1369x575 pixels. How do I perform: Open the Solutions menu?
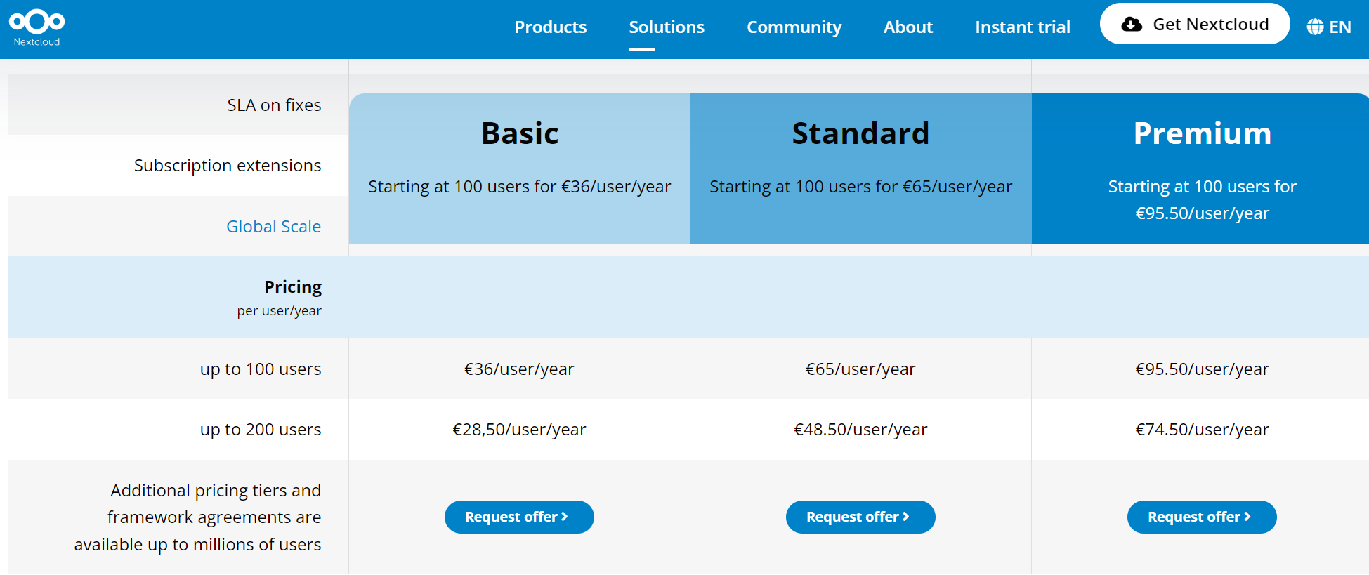pyautogui.click(x=666, y=27)
